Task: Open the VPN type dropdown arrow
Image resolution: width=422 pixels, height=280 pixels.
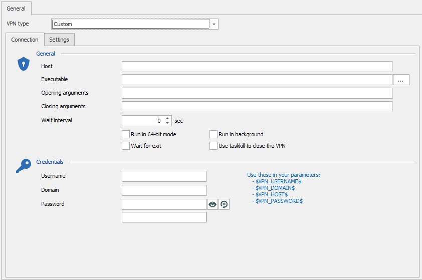Action: click(214, 24)
